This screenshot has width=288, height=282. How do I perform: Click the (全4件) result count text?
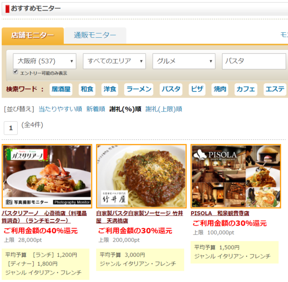(32, 125)
